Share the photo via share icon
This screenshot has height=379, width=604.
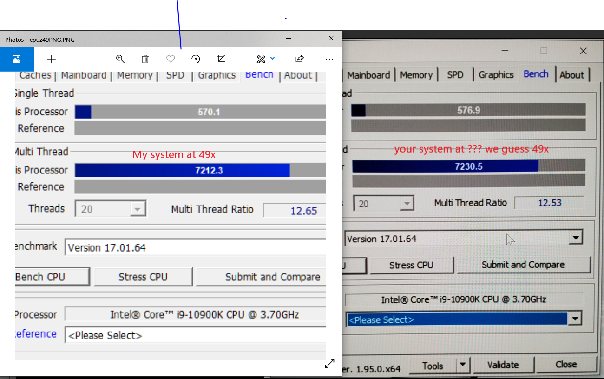click(x=300, y=59)
